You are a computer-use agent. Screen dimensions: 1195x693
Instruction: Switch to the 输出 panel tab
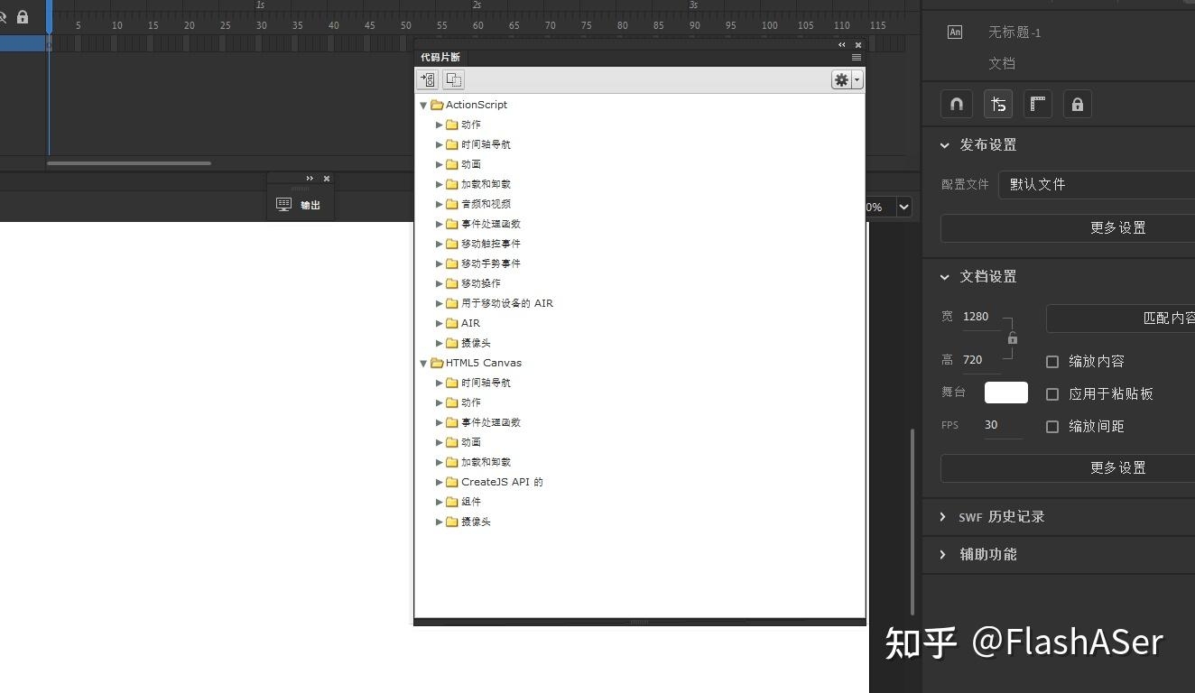click(310, 204)
